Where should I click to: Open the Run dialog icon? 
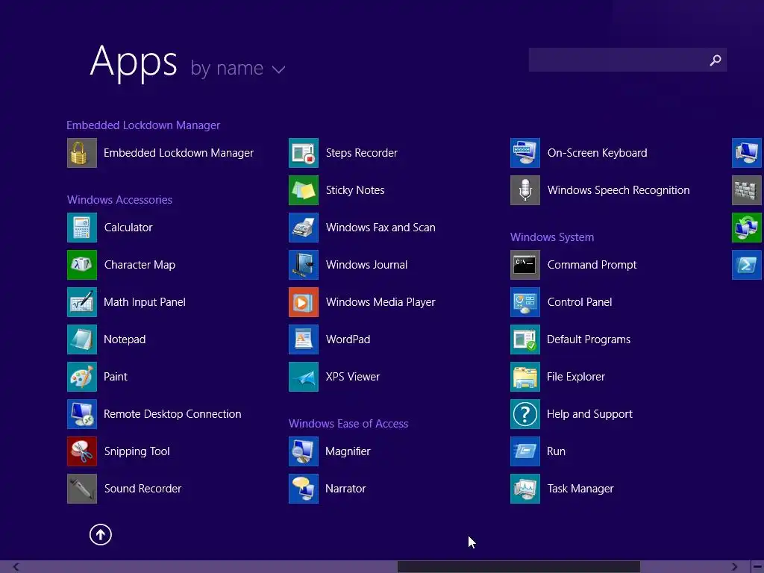click(x=525, y=451)
